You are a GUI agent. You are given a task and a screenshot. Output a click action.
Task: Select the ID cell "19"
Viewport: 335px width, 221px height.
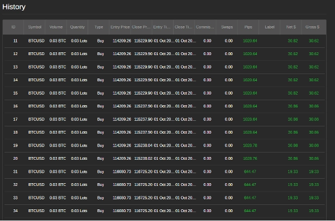[16, 145]
